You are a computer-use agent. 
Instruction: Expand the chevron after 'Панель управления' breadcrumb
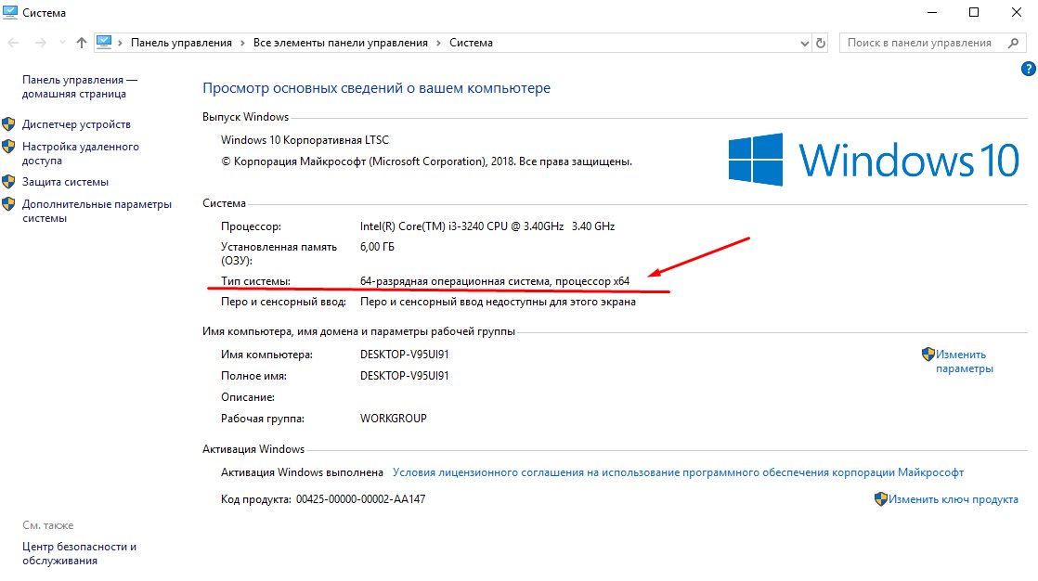coord(242,43)
